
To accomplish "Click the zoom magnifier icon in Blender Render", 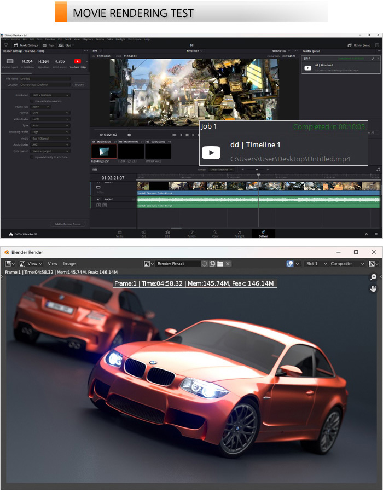I will coord(373,277).
